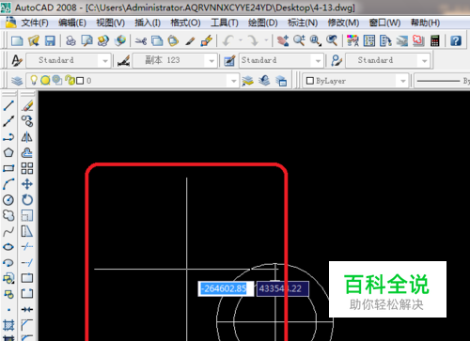Click the Pan Realtime icon

pyautogui.click(x=283, y=40)
